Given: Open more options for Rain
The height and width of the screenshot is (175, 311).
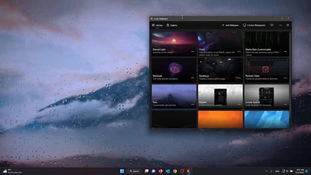Looking at the screenshot, I should [x=193, y=105].
